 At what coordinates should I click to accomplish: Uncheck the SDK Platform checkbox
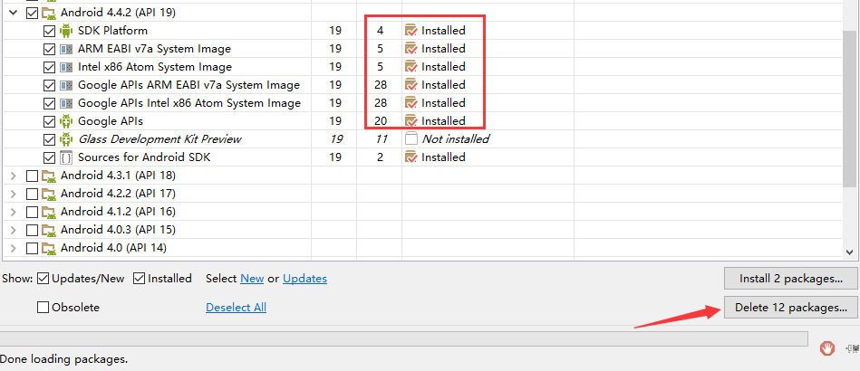pyautogui.click(x=49, y=31)
